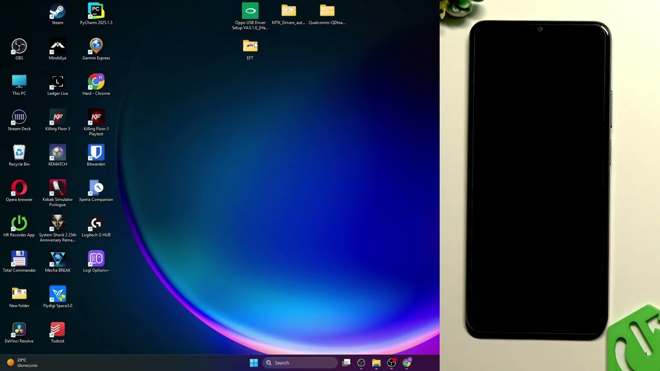Select the System Shock 2 25th Anniversary shortcut
The image size is (660, 371).
[x=57, y=230]
